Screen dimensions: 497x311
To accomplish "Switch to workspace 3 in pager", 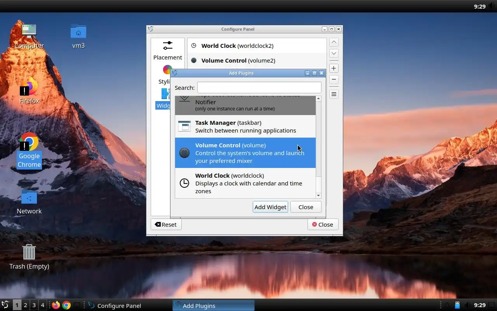I will coord(34,305).
